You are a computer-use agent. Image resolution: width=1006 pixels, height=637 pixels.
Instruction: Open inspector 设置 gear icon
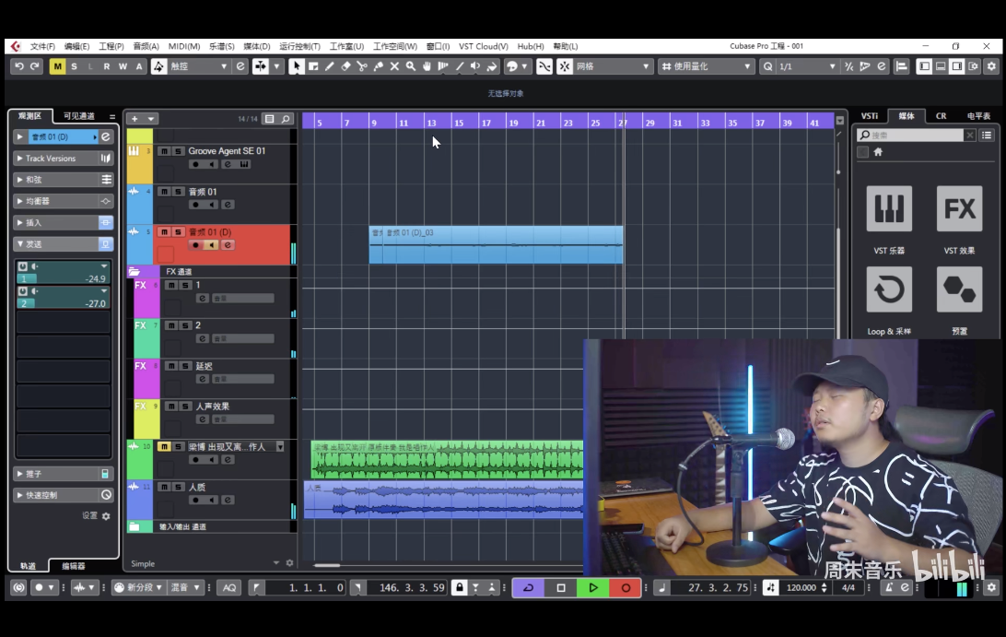(x=107, y=516)
